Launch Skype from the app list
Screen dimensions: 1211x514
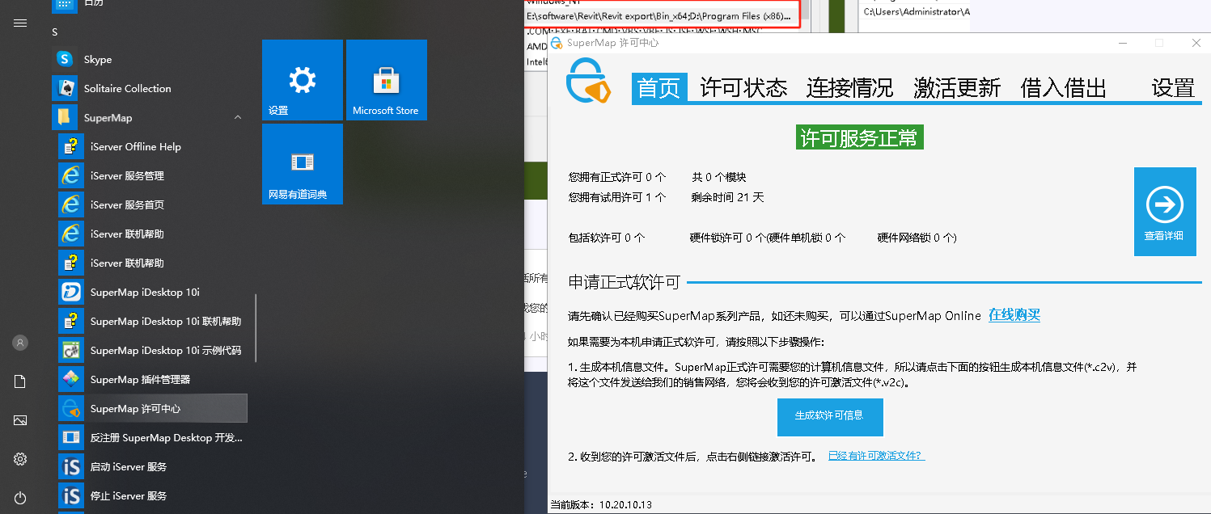click(x=150, y=60)
